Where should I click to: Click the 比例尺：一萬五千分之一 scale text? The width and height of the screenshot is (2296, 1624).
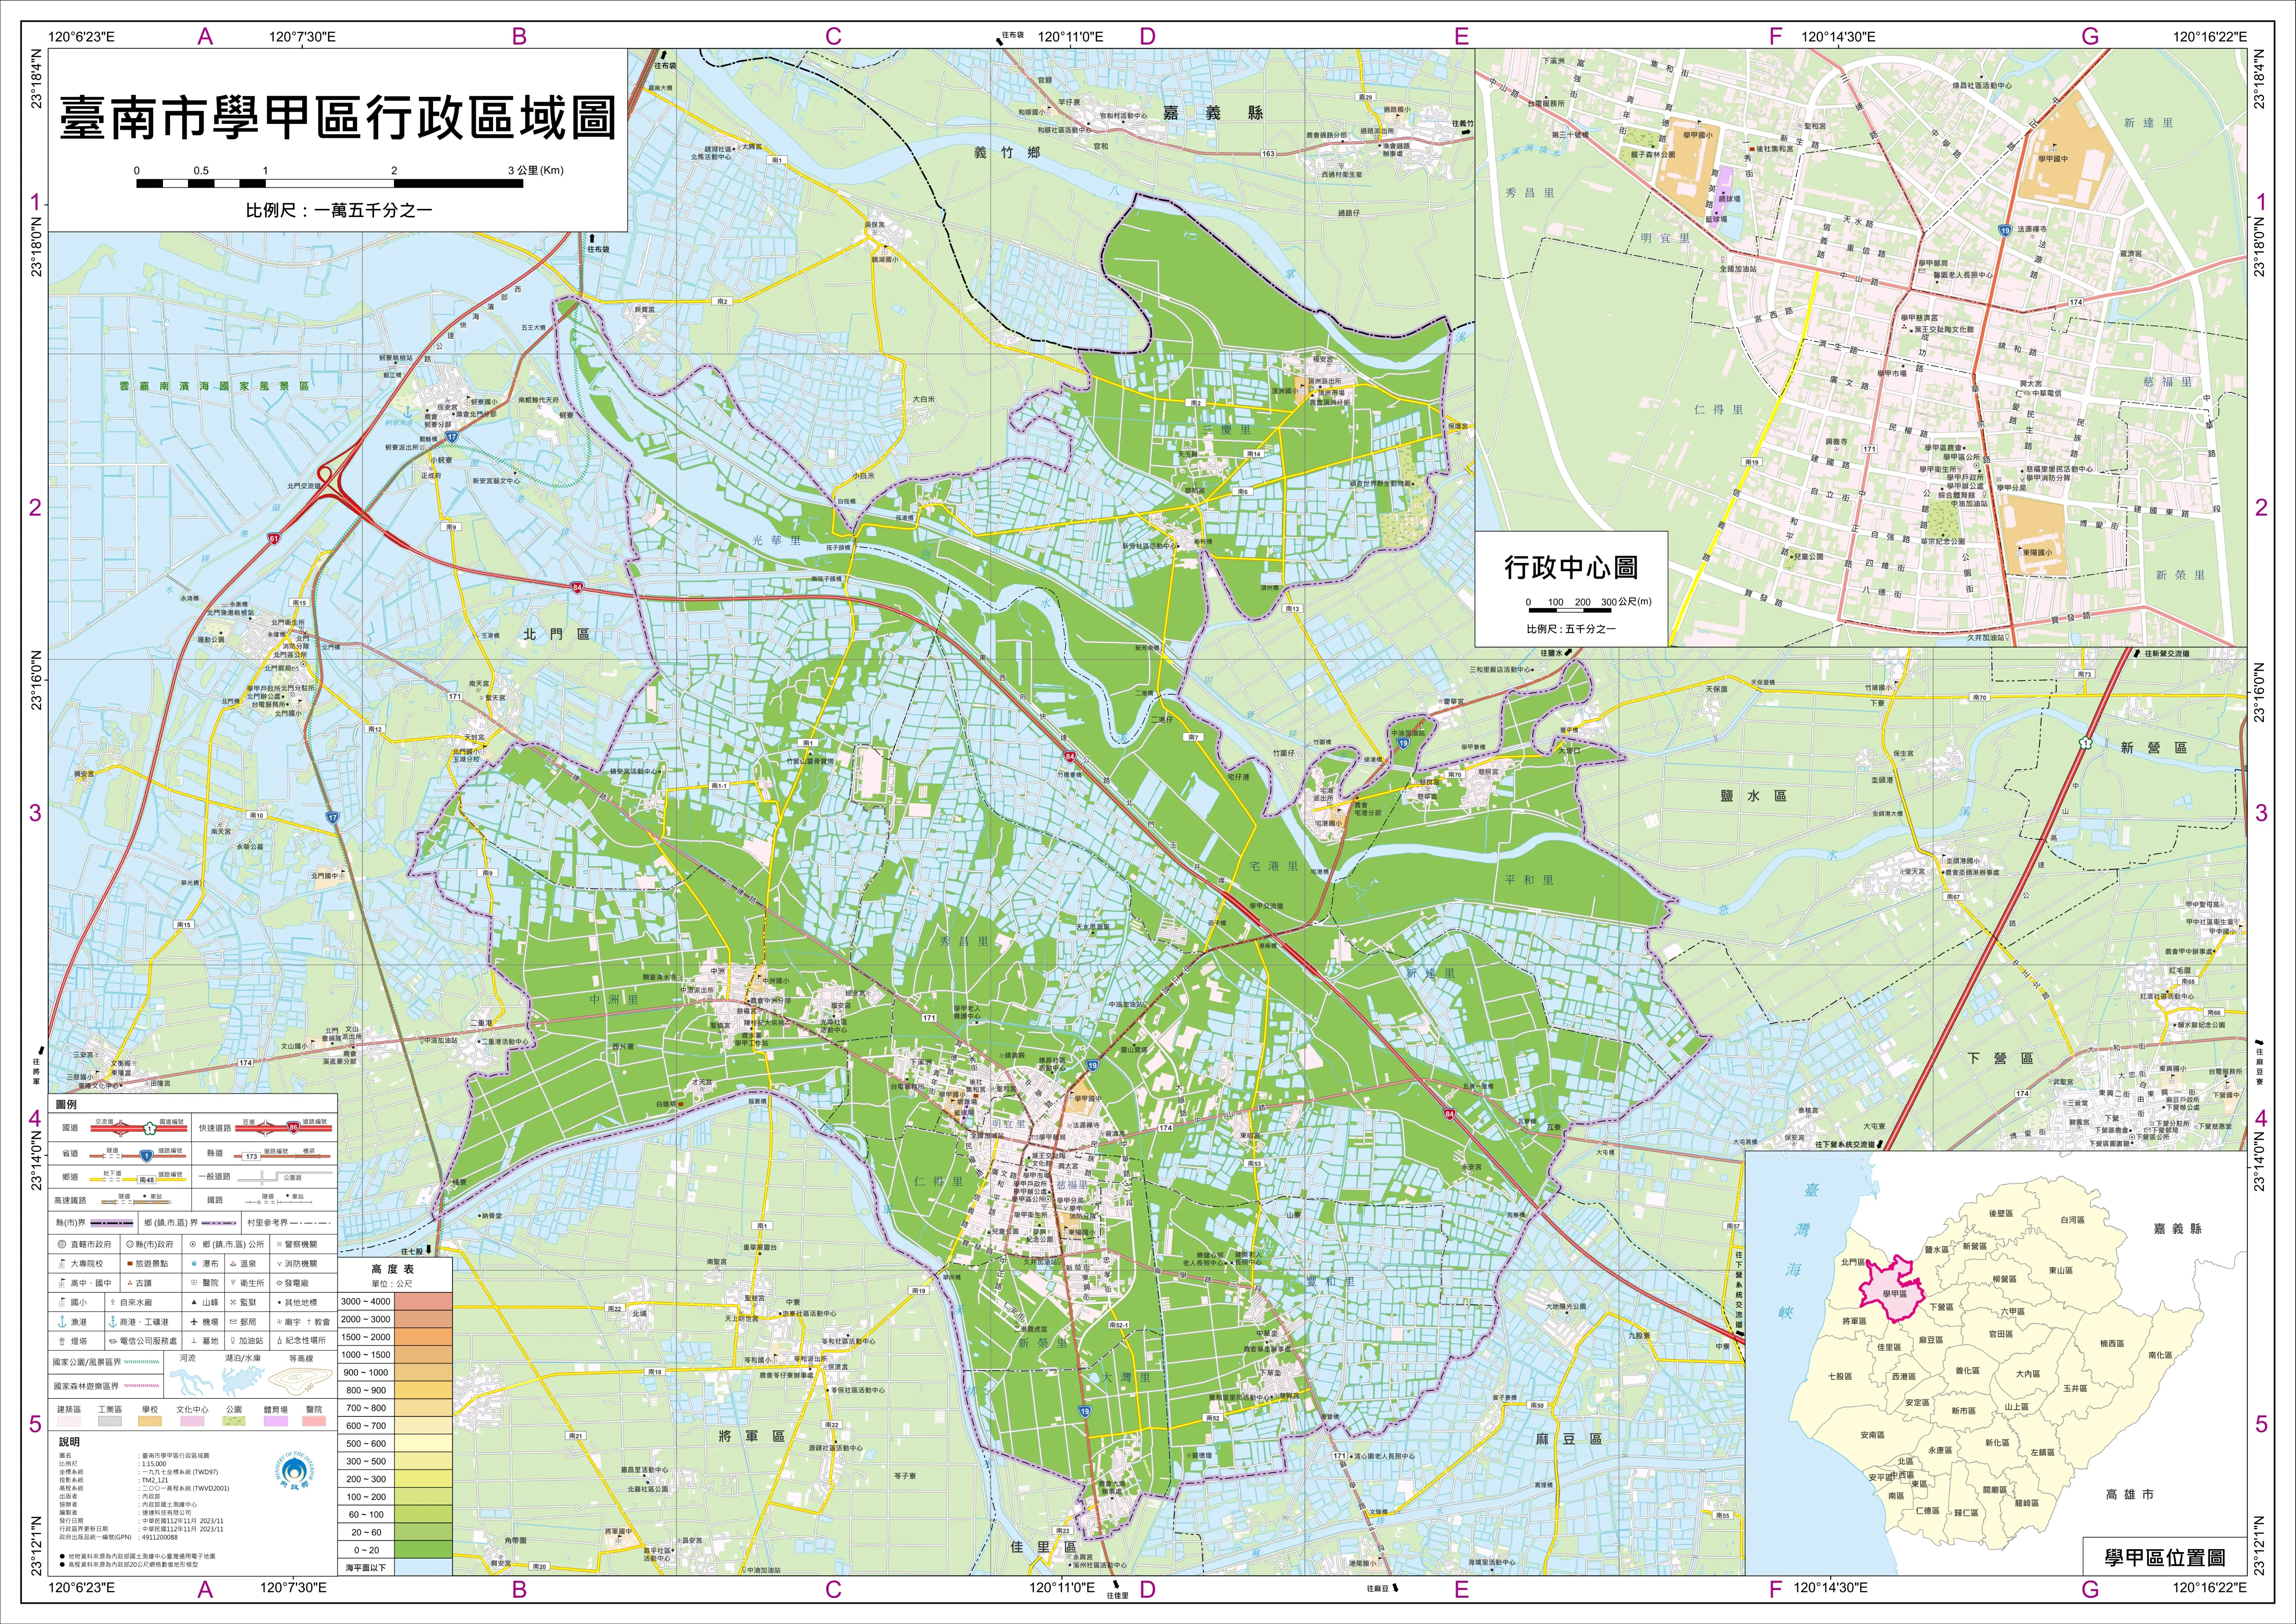pos(339,211)
